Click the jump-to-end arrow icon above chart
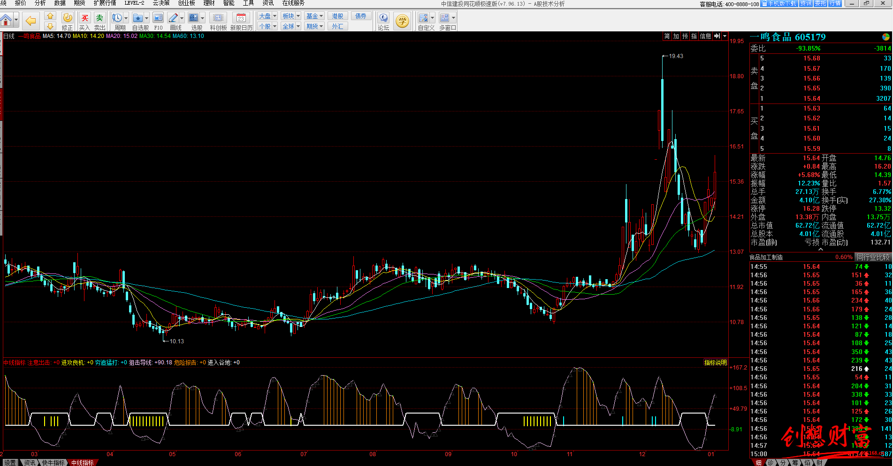This screenshot has height=466, width=893. pyautogui.click(x=717, y=36)
